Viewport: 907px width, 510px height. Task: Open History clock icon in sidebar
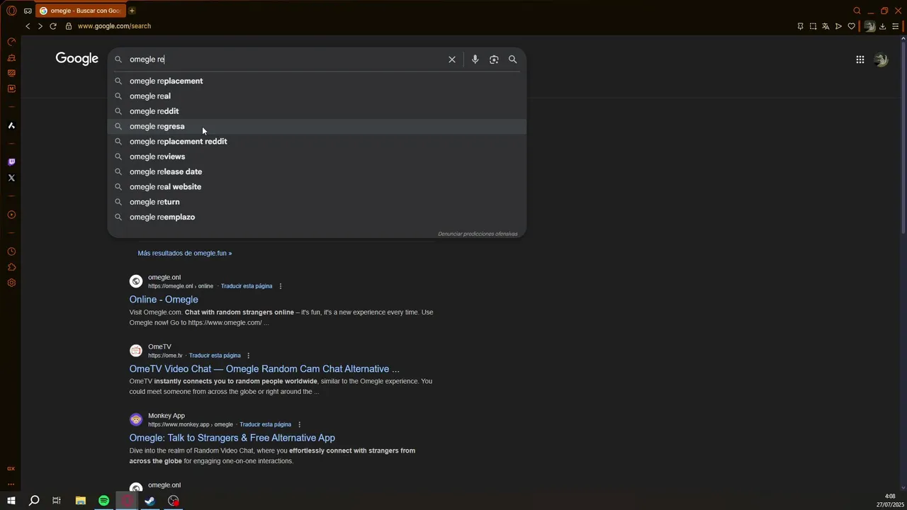tap(11, 251)
